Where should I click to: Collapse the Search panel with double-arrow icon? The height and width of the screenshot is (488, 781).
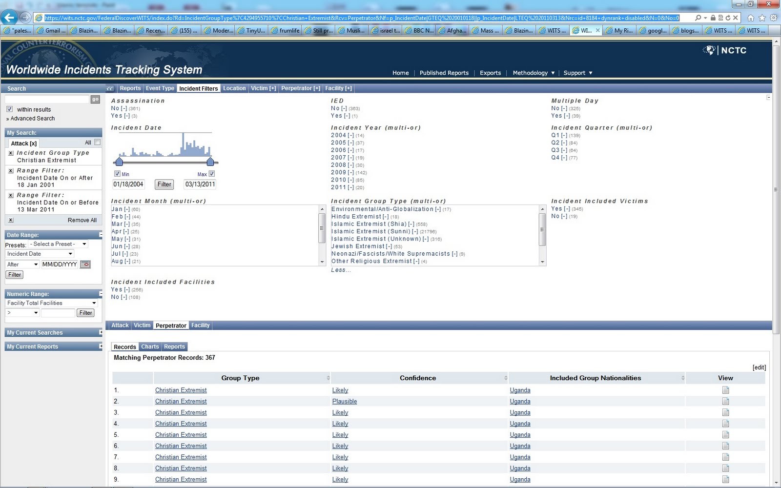click(109, 88)
